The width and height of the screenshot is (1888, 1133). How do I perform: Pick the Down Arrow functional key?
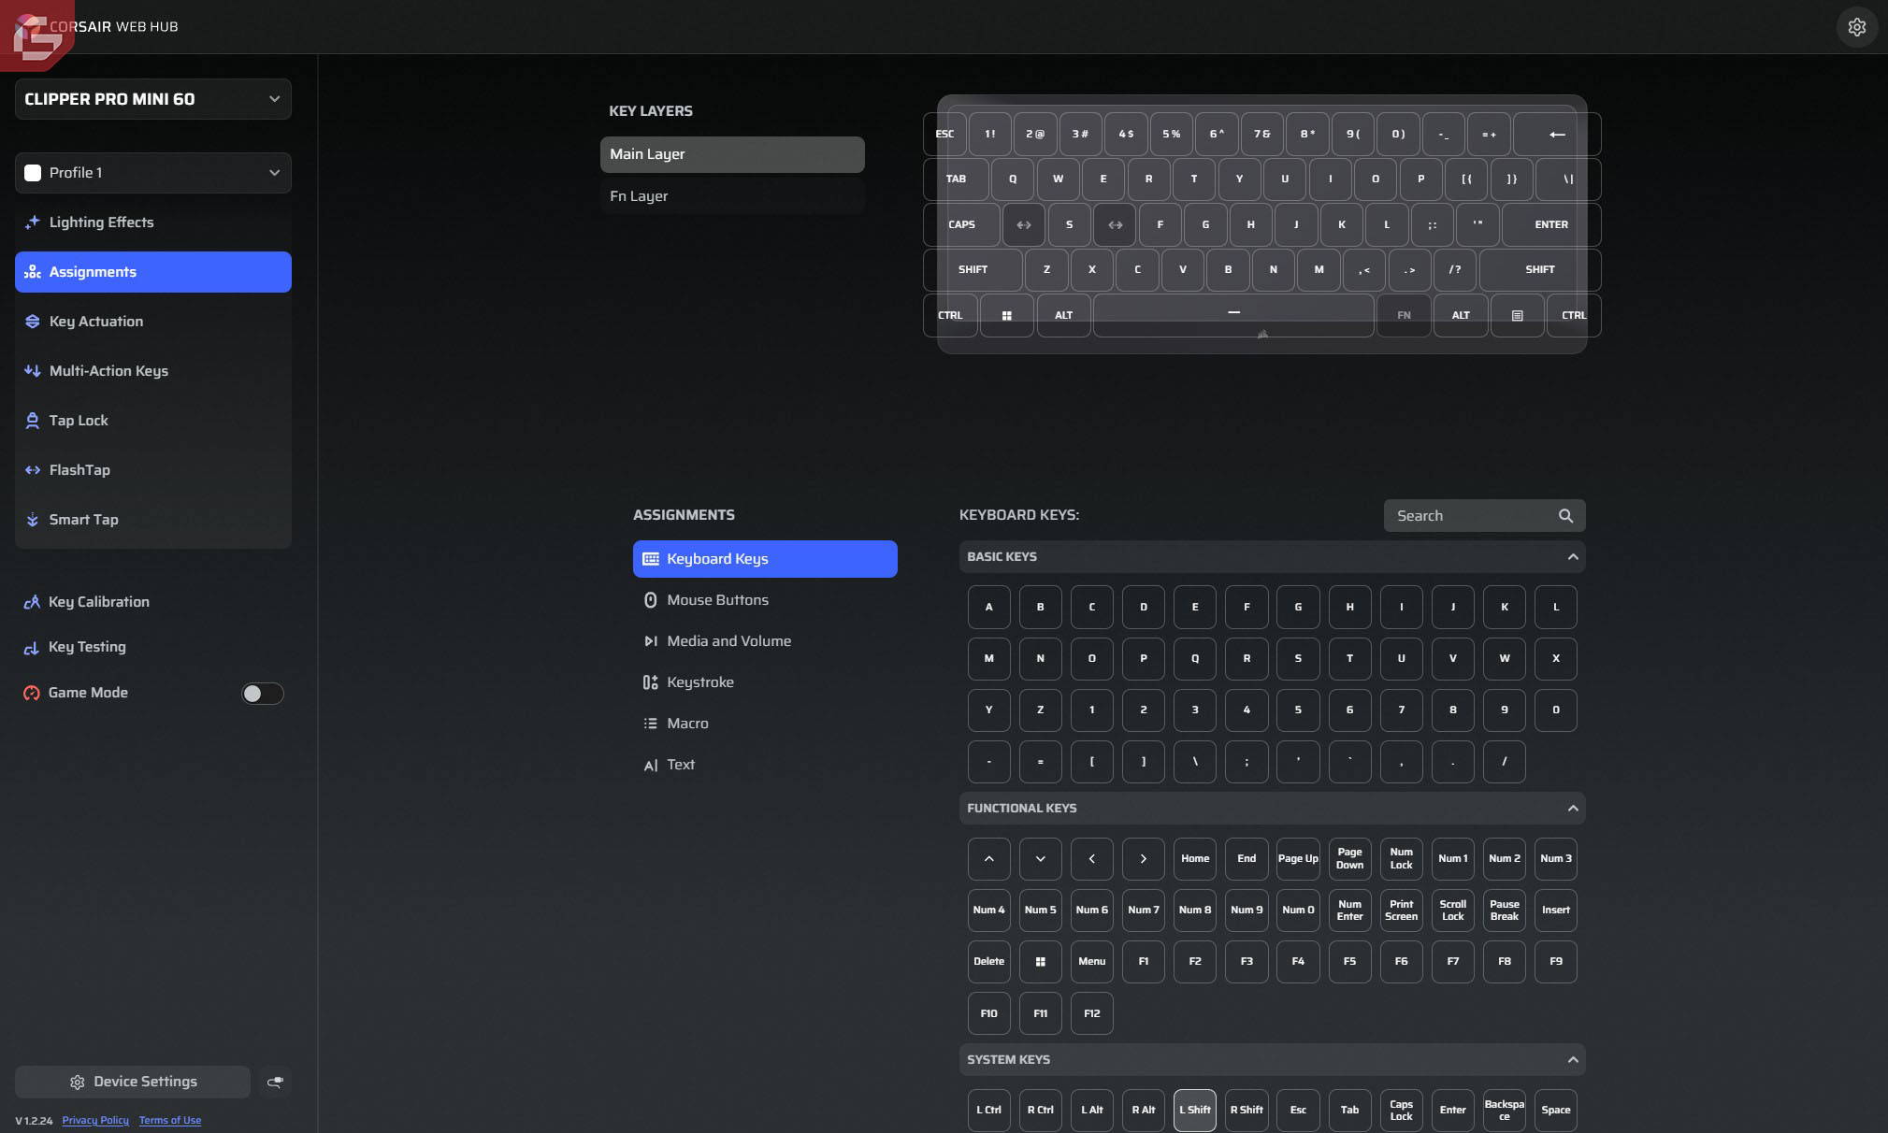(x=1041, y=859)
